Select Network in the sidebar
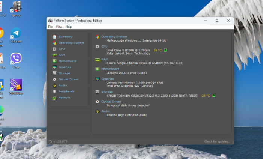Image resolution: width=263 pixels, height=159 pixels. tap(64, 98)
